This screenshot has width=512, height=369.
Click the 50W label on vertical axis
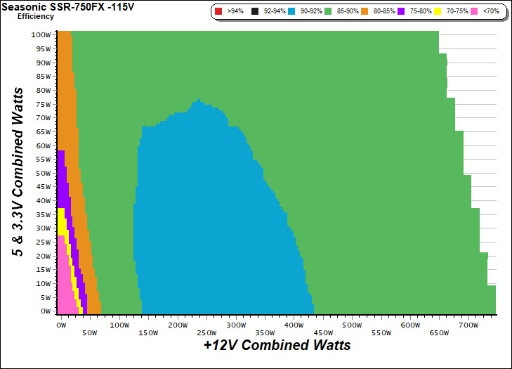(x=43, y=173)
